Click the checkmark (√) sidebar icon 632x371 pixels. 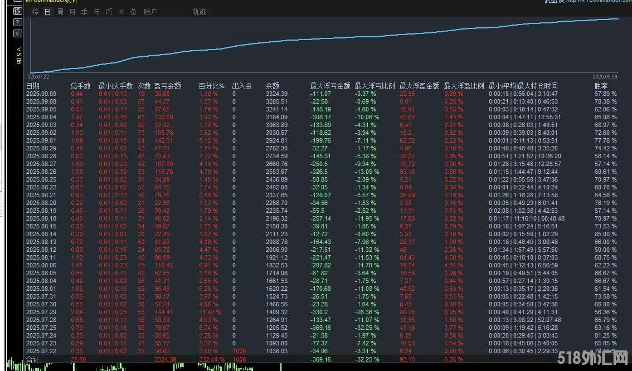(19, 33)
